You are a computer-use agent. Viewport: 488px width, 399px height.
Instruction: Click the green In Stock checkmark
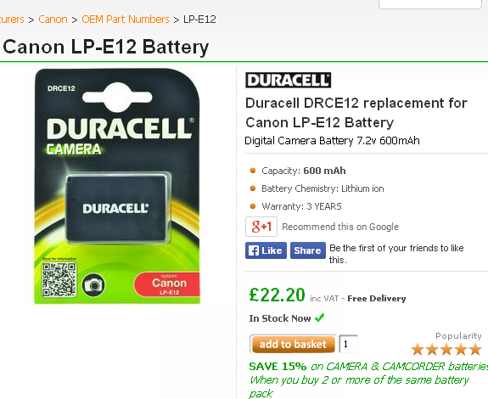coord(320,318)
